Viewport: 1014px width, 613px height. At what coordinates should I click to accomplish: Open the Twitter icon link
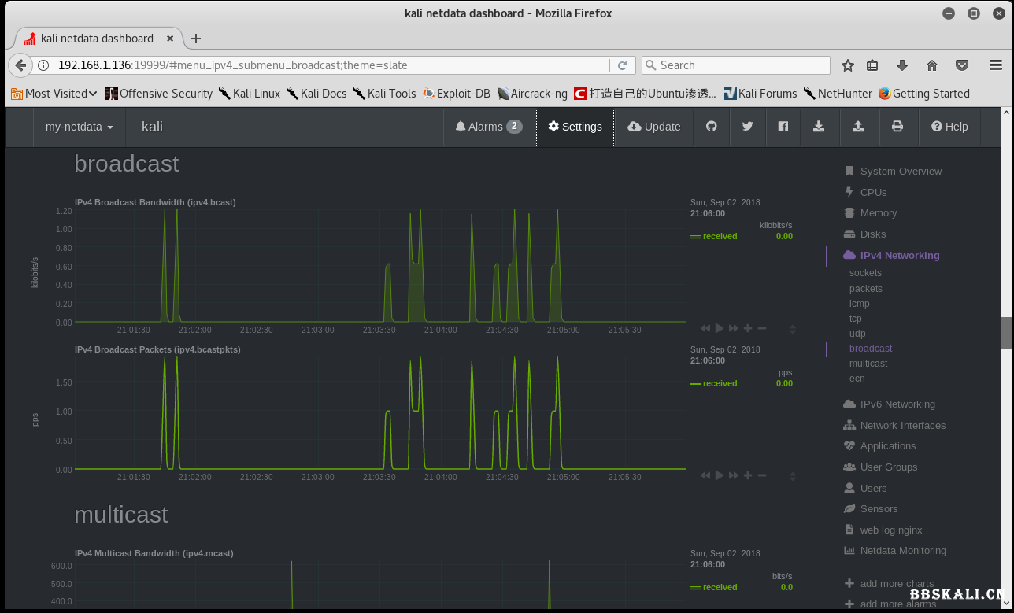[747, 127]
